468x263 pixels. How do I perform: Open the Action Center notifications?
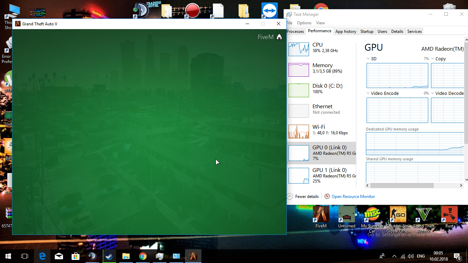coord(457,256)
